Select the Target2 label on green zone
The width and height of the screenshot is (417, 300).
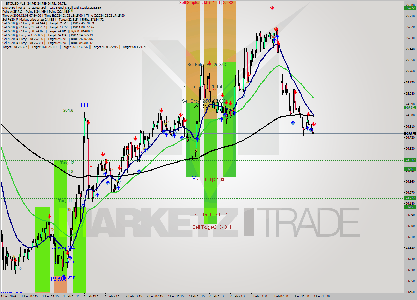[x=67, y=163]
